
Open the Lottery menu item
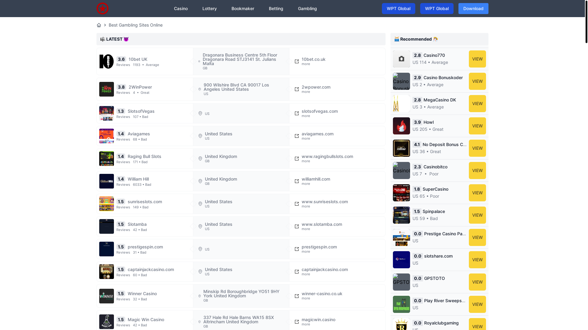(209, 9)
